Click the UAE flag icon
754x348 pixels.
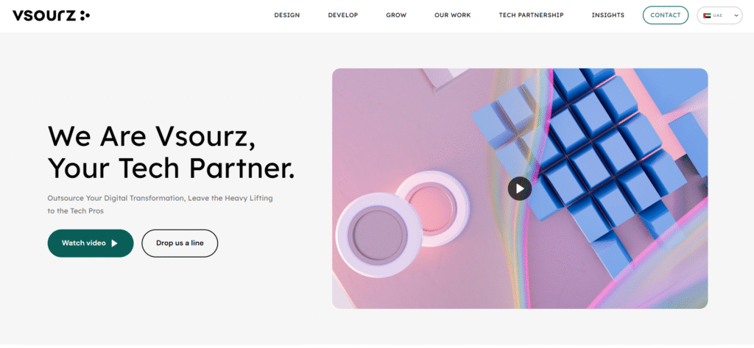click(x=706, y=15)
